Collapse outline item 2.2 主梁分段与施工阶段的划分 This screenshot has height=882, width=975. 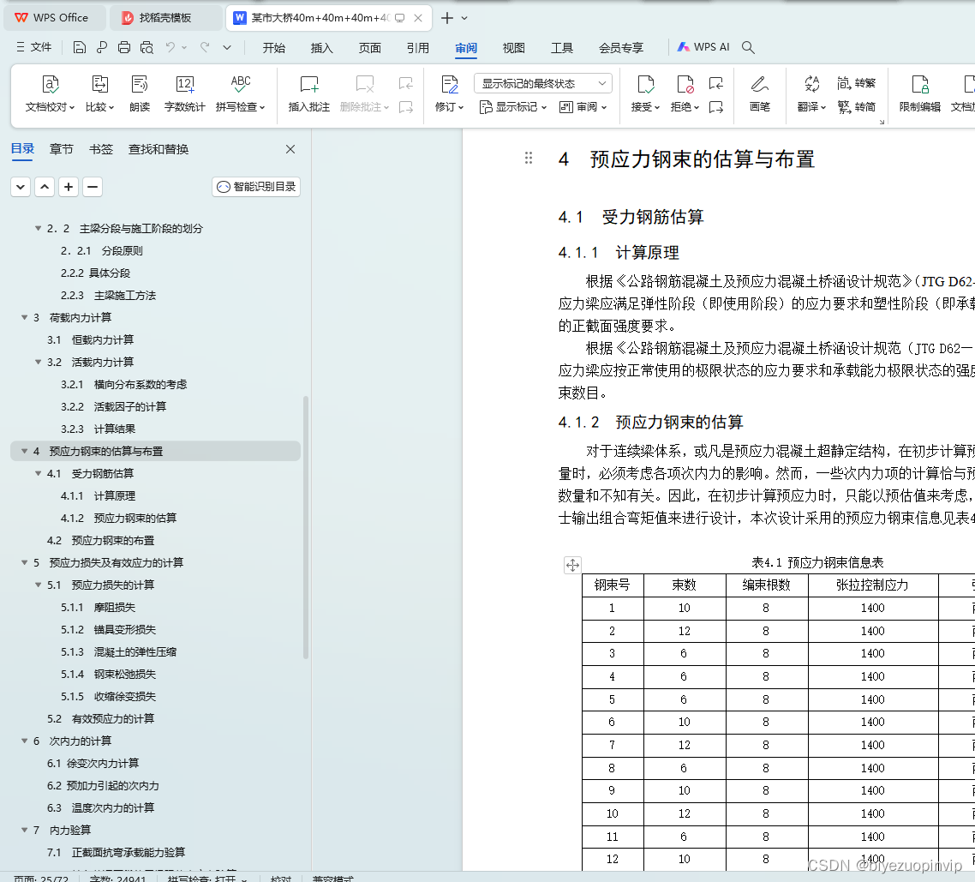(x=38, y=228)
